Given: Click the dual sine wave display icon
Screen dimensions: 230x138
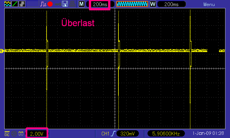Looking at the screenshot, I should pyautogui.click(x=8, y=4).
